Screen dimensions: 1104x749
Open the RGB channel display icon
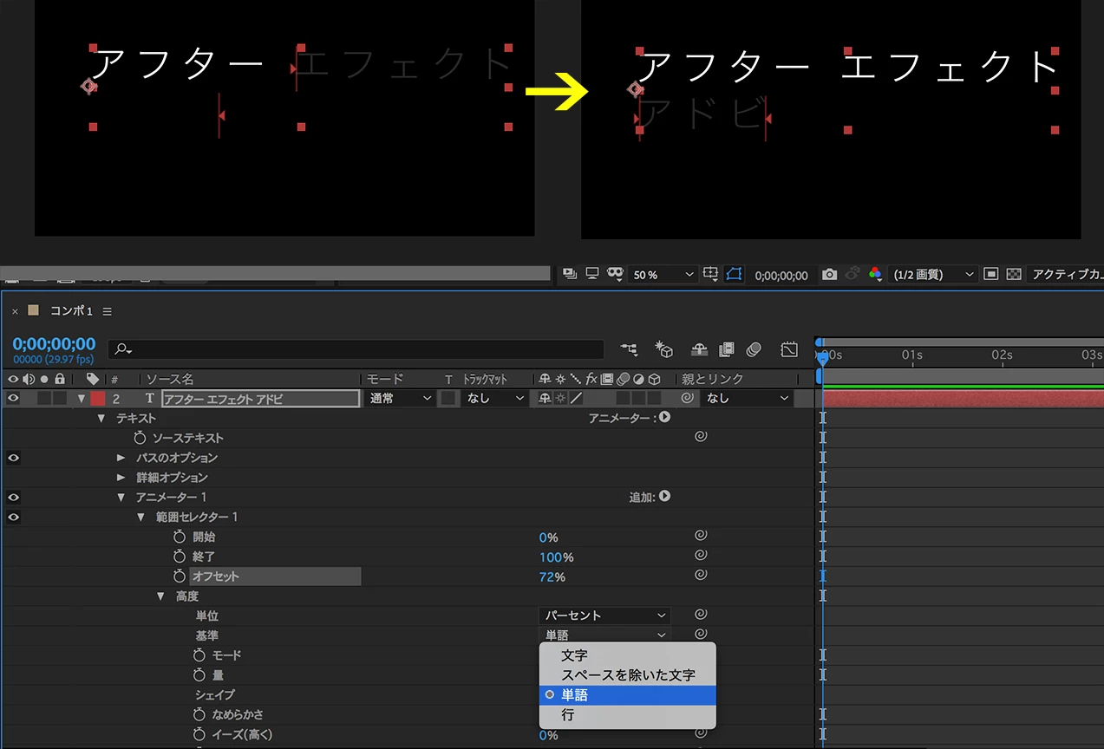[x=875, y=275]
